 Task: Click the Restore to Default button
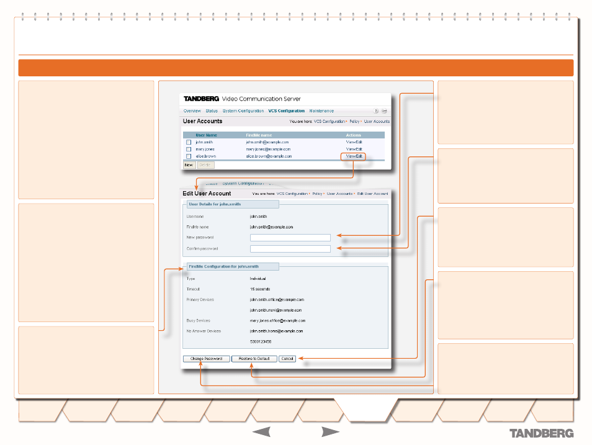coord(254,359)
